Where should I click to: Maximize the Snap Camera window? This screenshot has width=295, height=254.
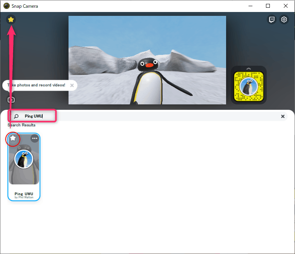coord(268,6)
